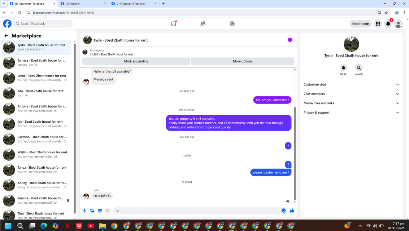Open Wailin's house for rent chat

pos(36,154)
